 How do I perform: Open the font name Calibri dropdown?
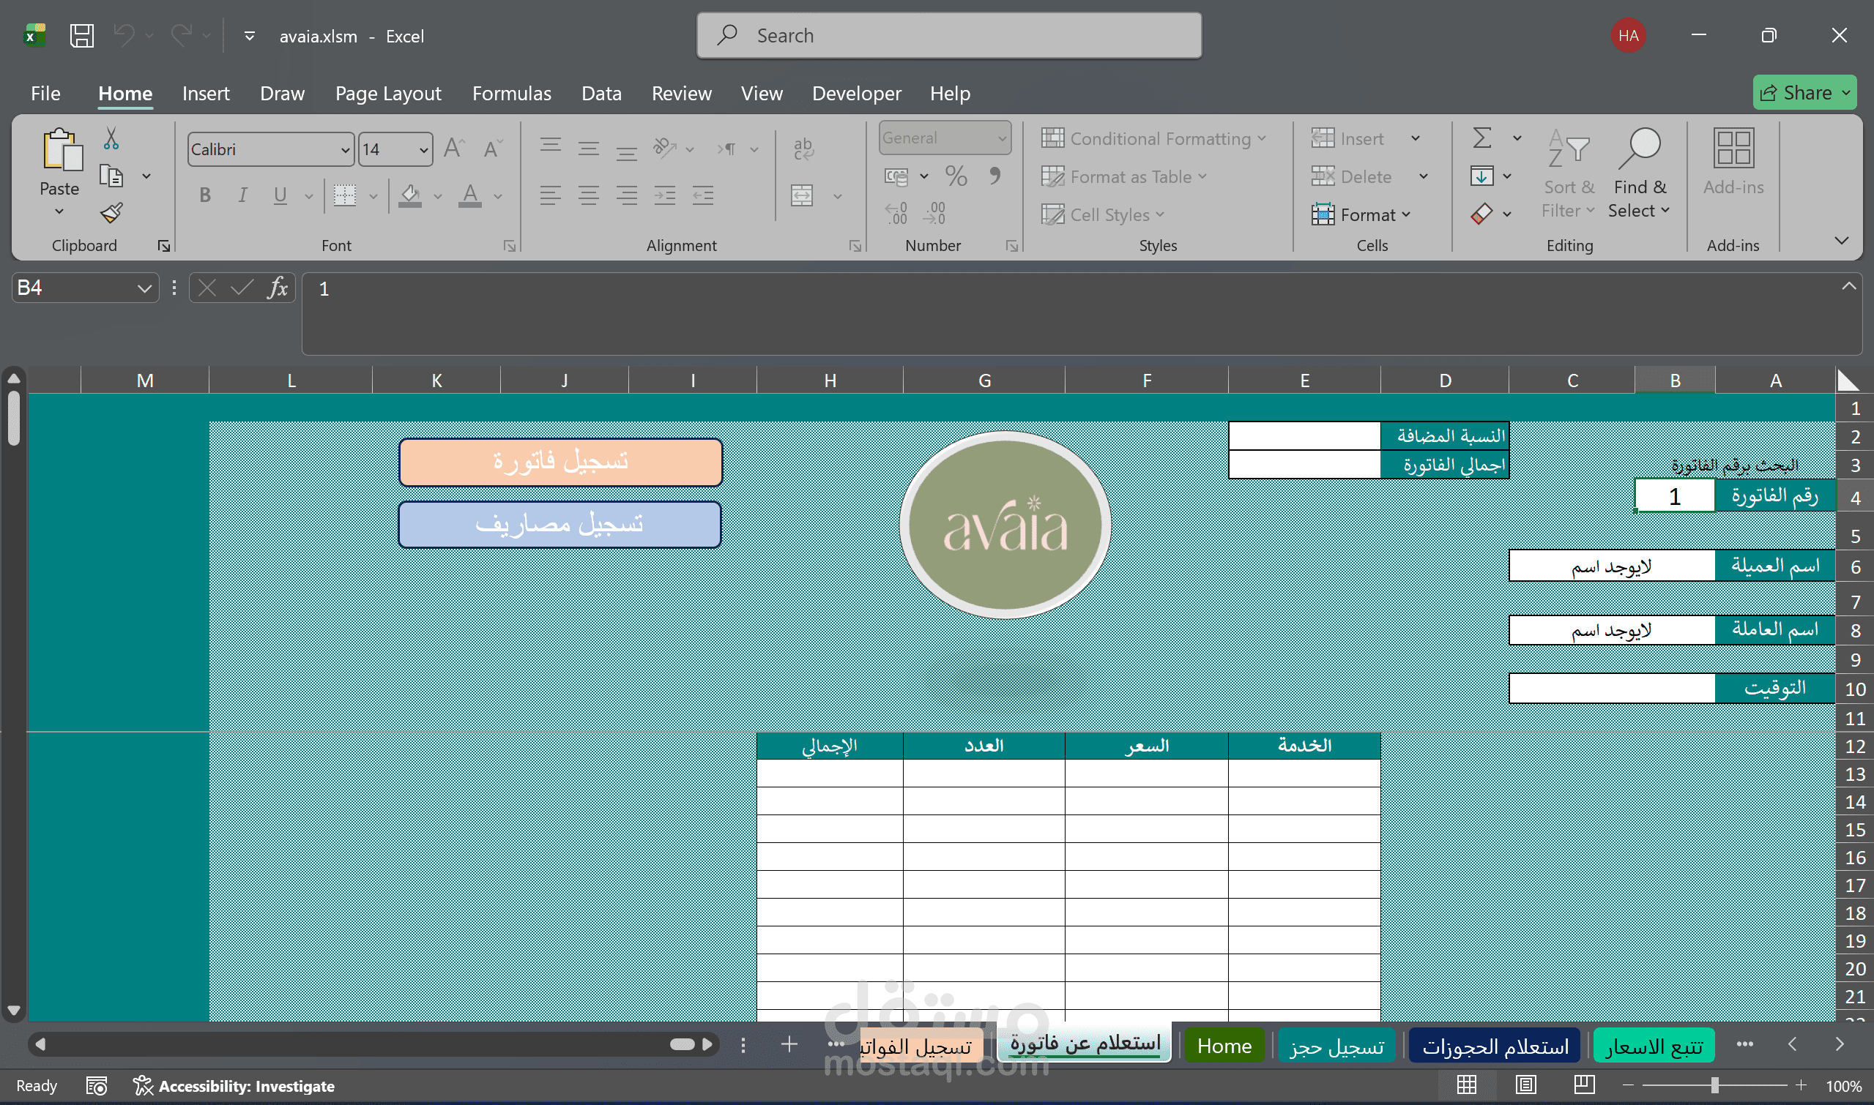(345, 150)
